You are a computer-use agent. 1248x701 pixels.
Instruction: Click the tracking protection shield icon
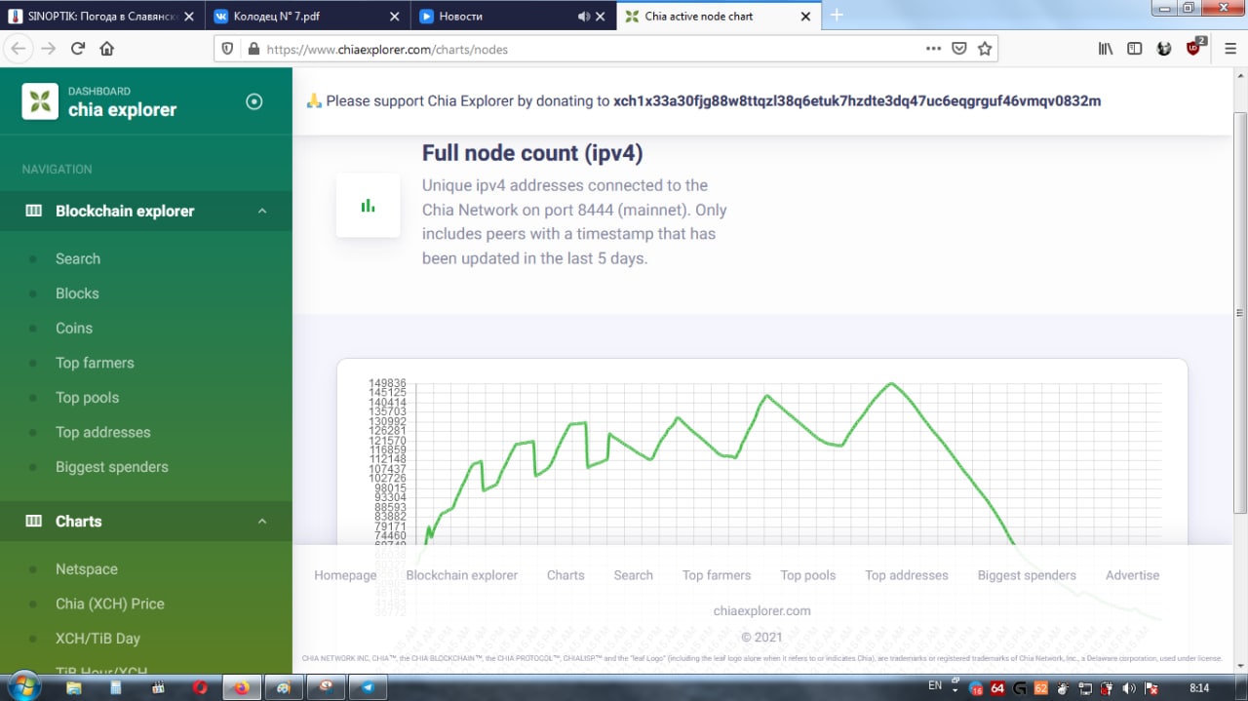click(228, 49)
